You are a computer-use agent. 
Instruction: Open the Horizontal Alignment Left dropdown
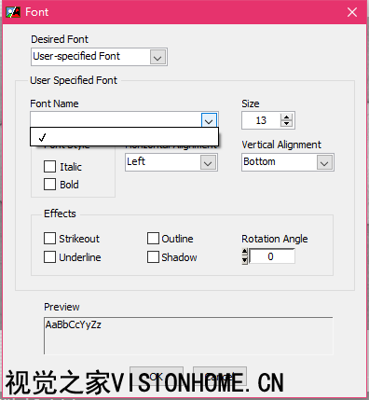171,162
